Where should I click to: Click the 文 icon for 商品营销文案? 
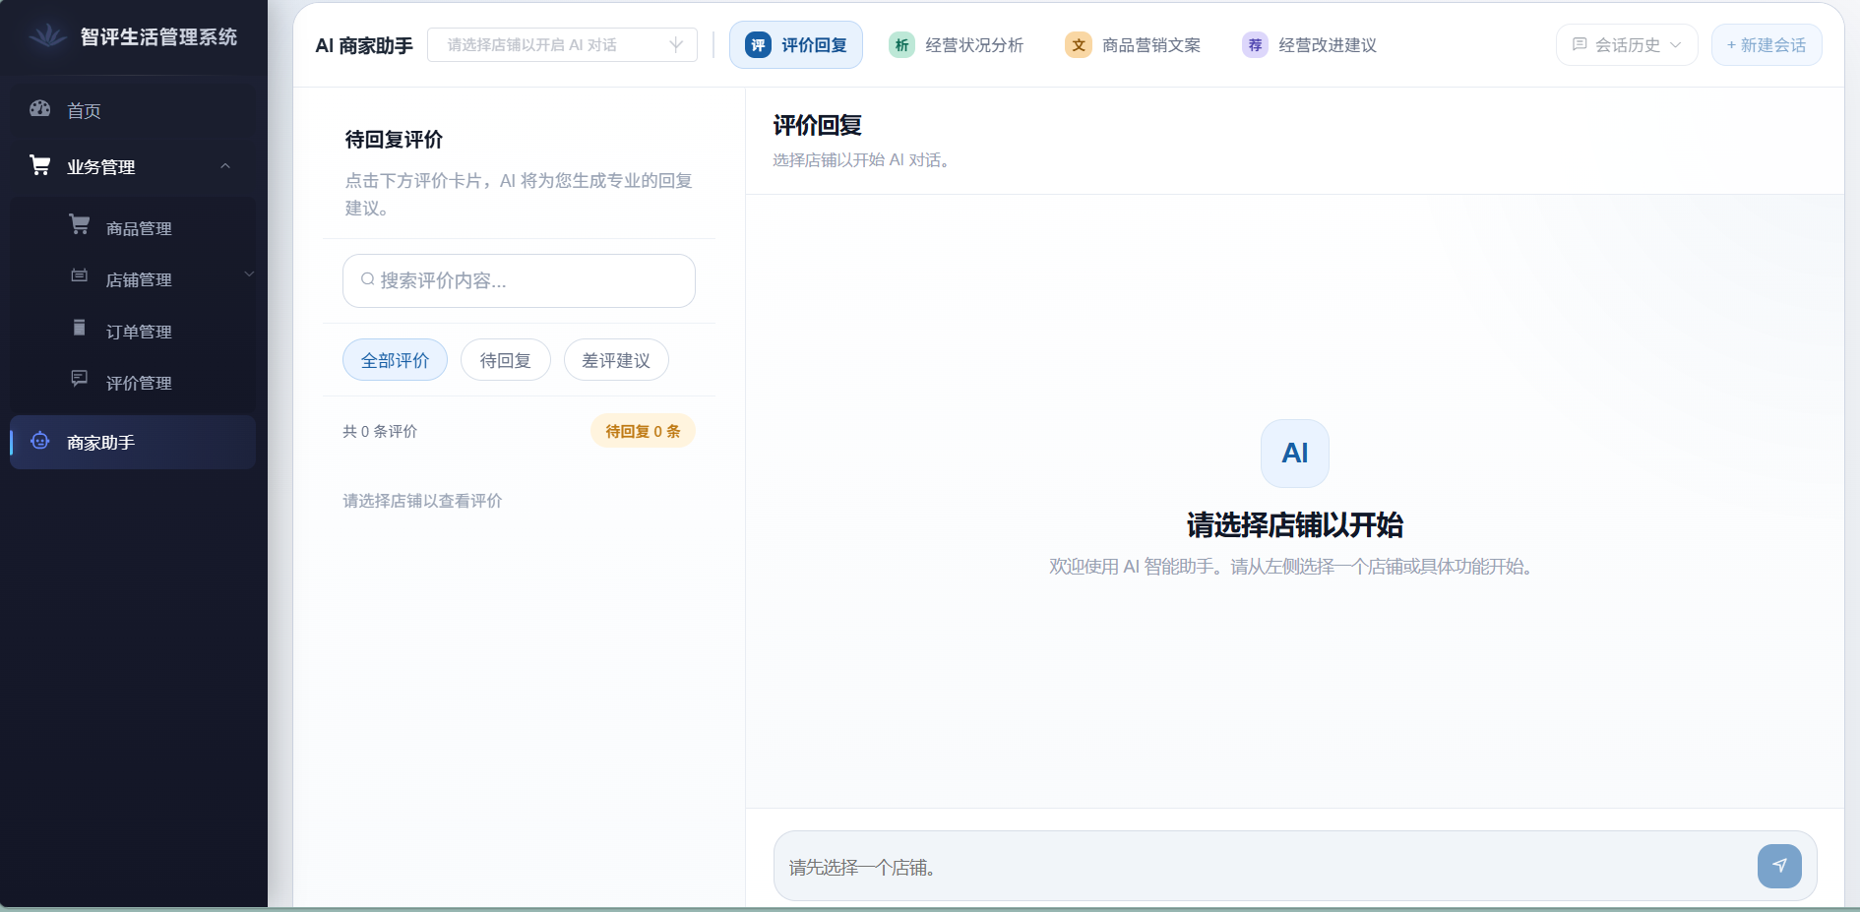coord(1079,44)
